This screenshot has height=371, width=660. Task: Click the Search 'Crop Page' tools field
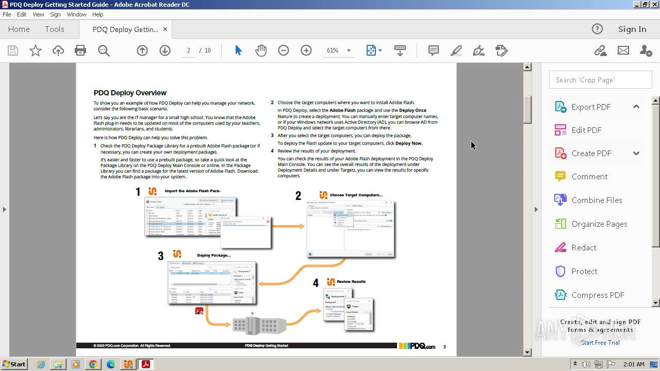tap(600, 80)
